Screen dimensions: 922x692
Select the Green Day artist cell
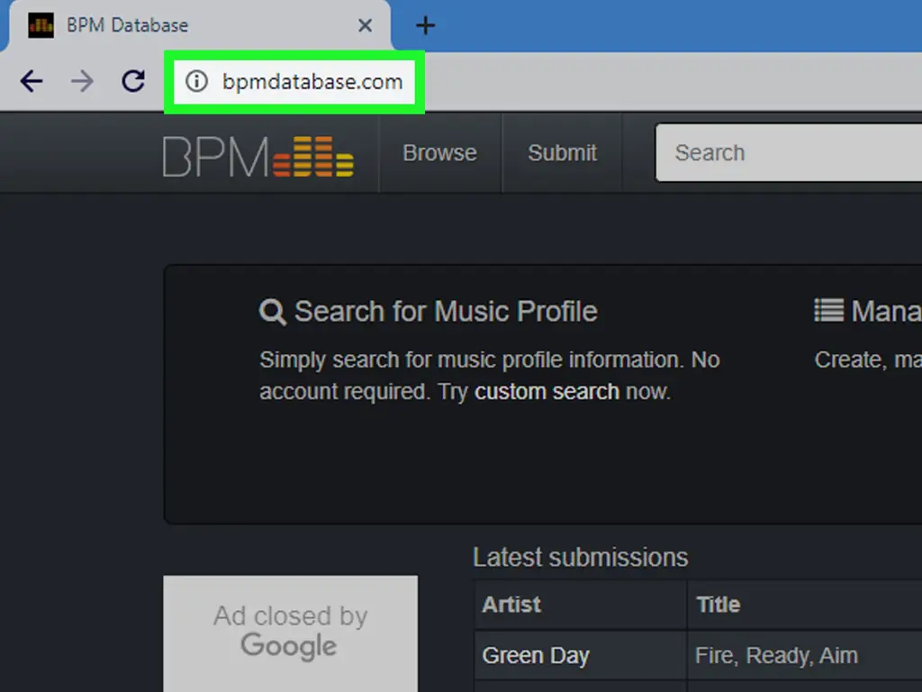(580, 656)
